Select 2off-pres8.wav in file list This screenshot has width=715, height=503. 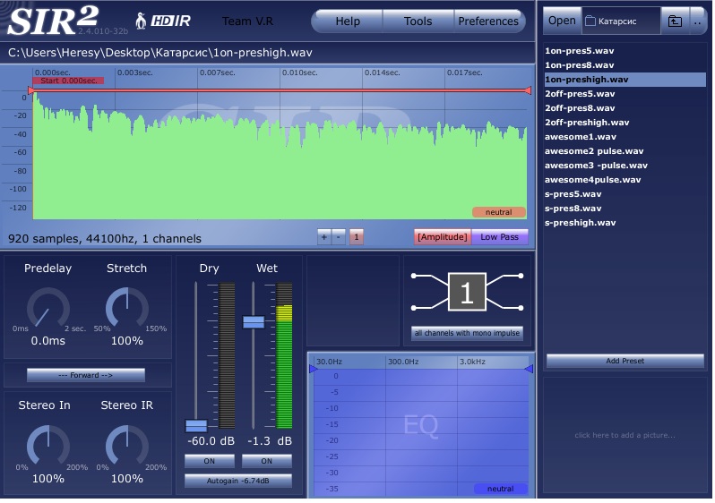coord(625,108)
